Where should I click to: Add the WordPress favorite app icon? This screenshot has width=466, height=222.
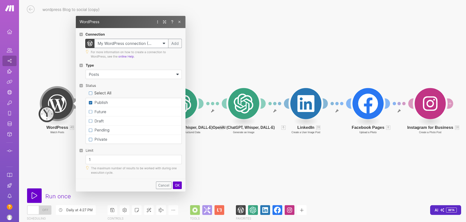tap(241, 210)
